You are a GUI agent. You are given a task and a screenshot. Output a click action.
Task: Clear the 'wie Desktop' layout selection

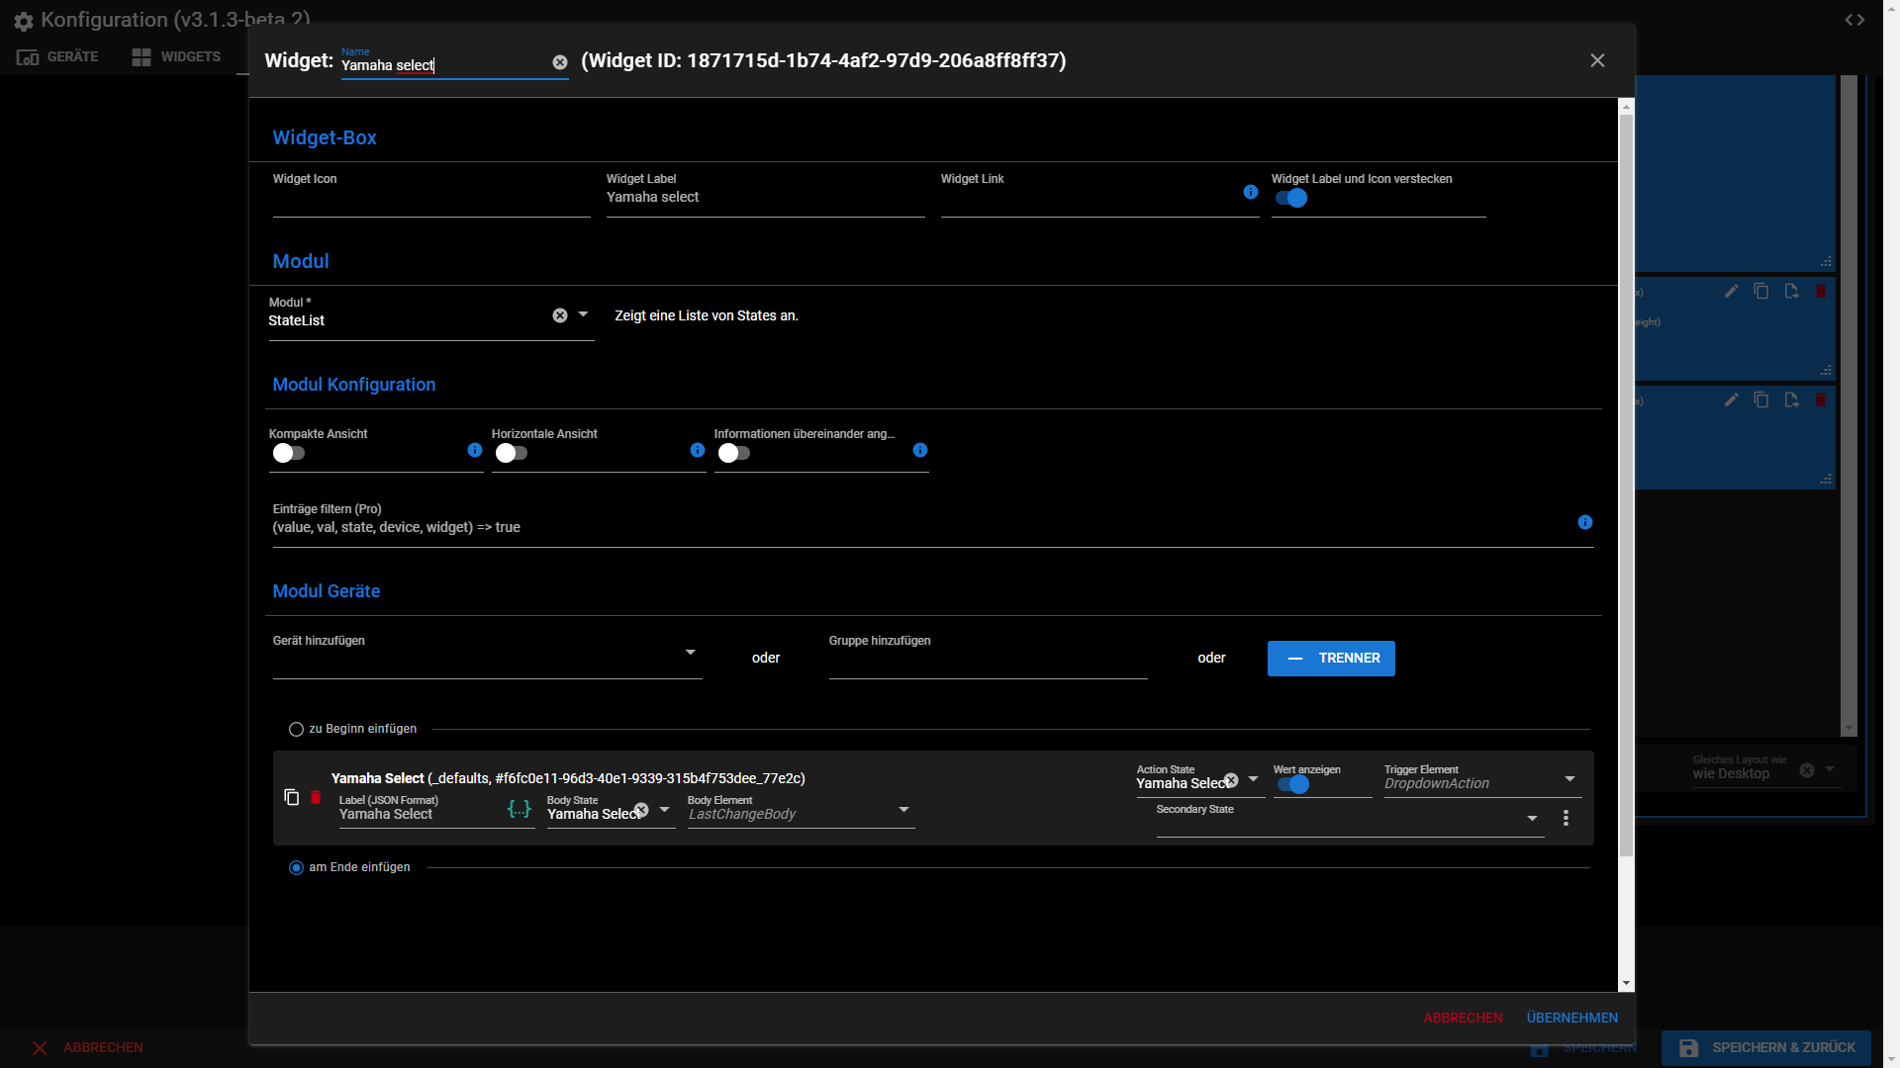(x=1807, y=770)
